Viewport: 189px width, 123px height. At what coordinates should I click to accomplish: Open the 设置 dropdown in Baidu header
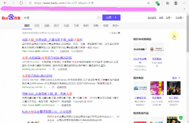click(169, 18)
